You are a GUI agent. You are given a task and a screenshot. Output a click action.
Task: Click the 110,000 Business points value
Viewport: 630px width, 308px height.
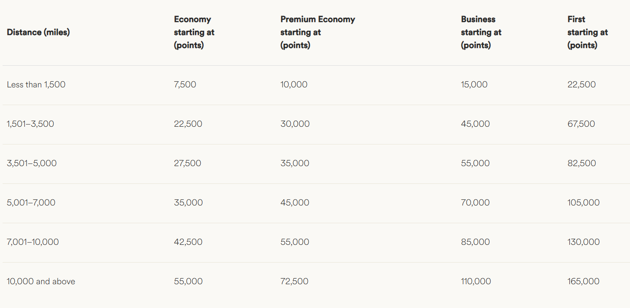point(476,282)
